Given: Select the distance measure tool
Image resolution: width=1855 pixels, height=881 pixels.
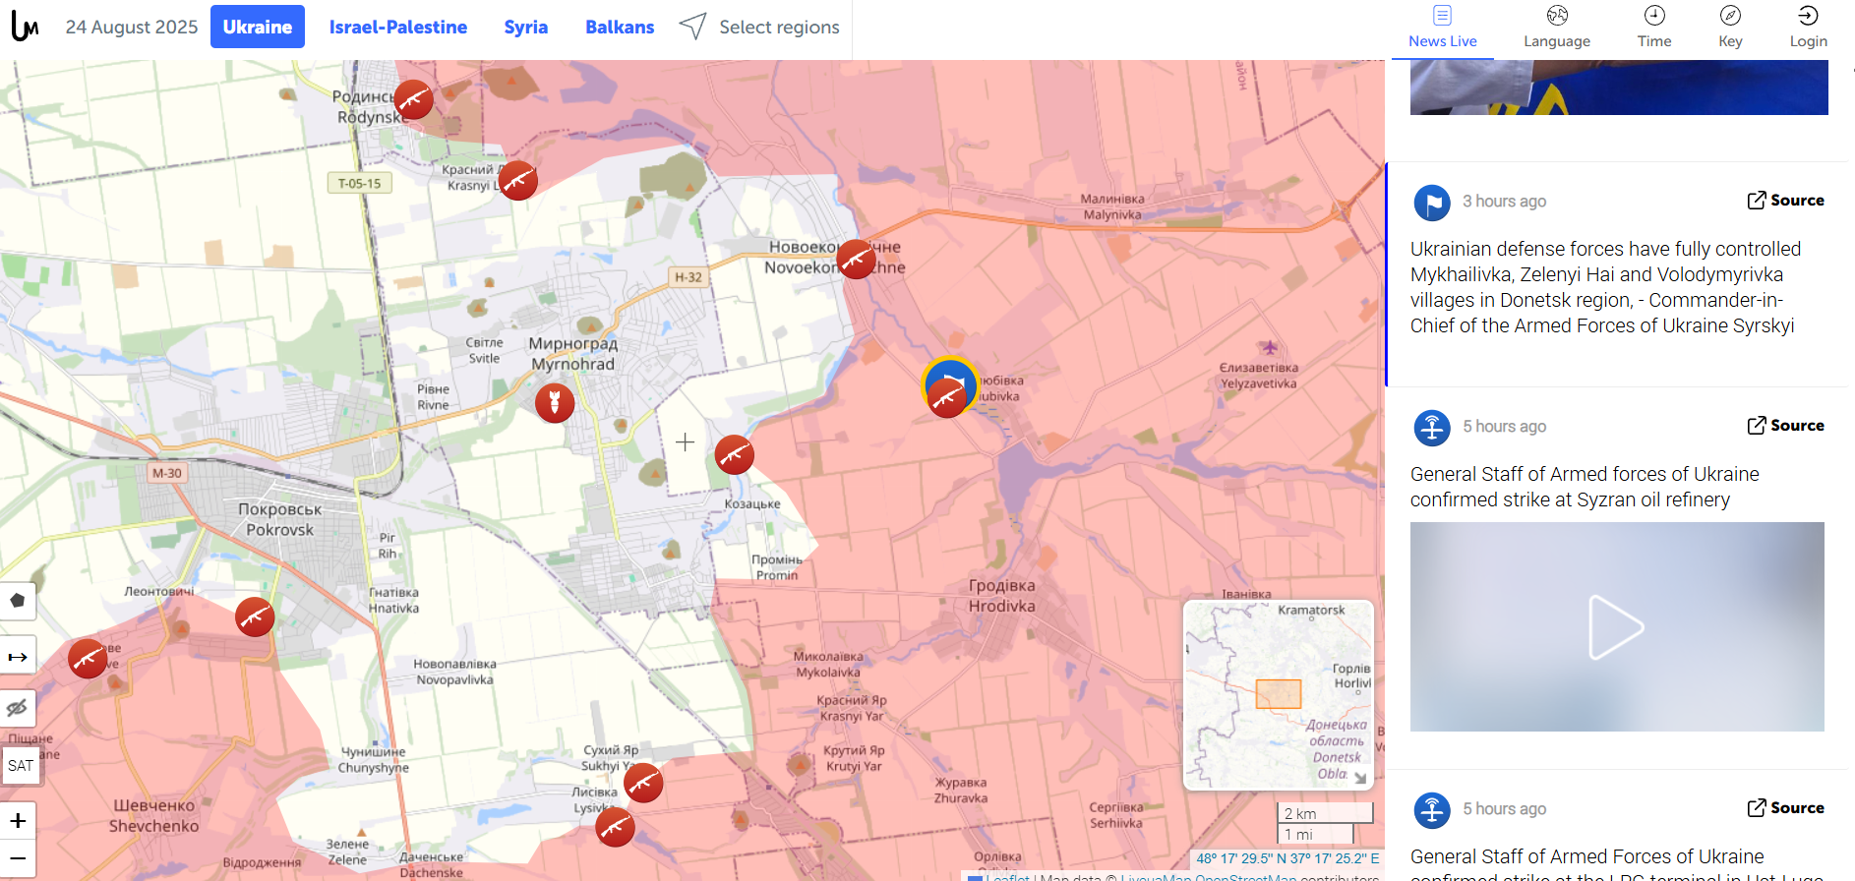Looking at the screenshot, I should tap(18, 656).
